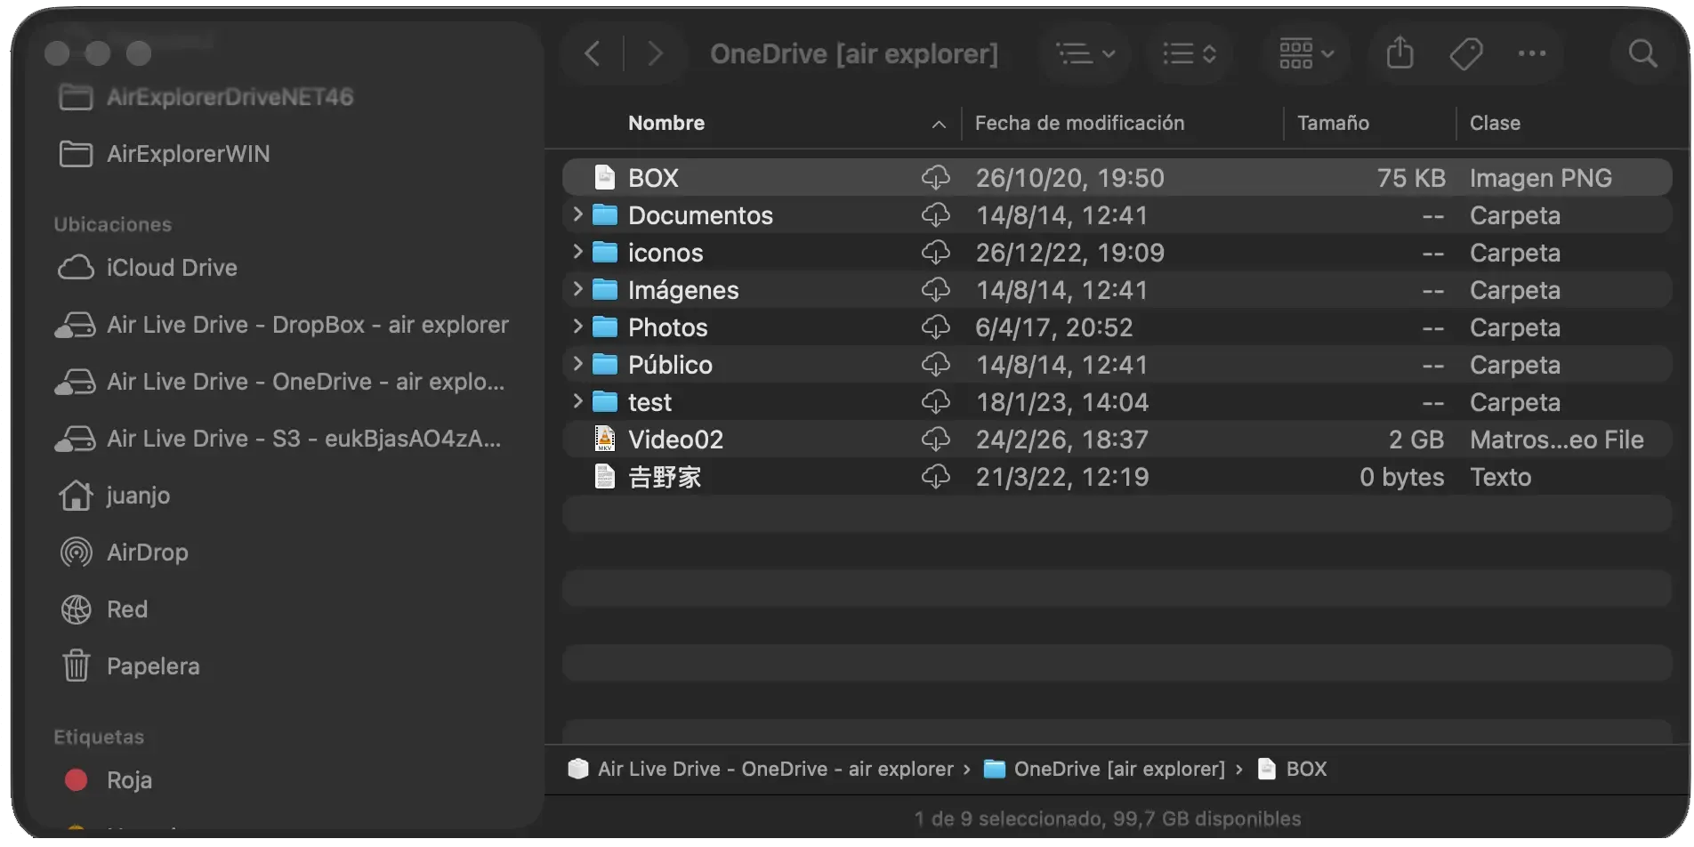The height and width of the screenshot is (847, 1694).
Task: Sort by the Clase column header
Action: [1495, 123]
